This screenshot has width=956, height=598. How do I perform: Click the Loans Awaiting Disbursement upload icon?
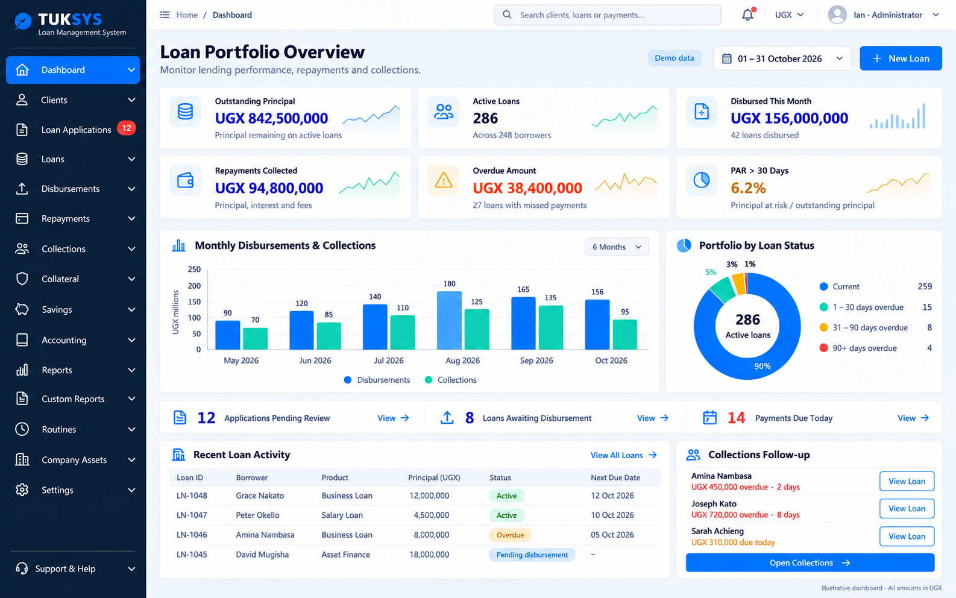447,418
